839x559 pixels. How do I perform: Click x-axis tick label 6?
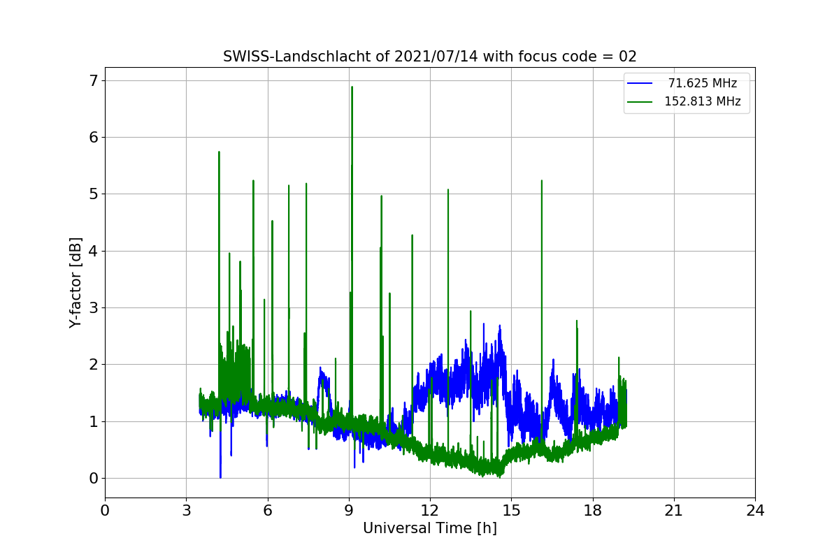click(267, 511)
